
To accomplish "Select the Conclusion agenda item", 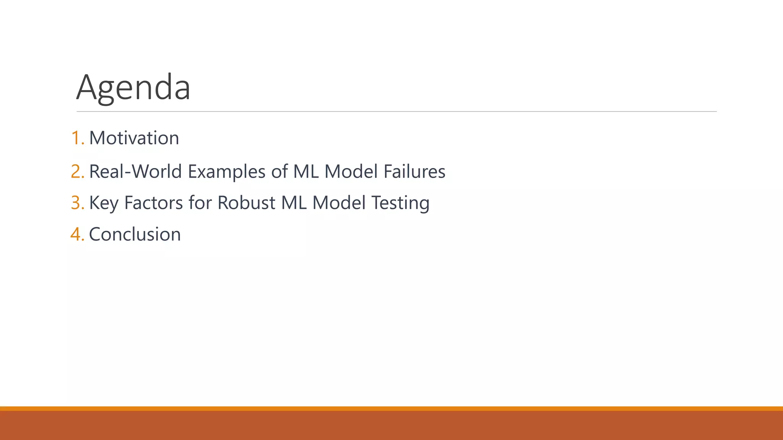I will click(135, 234).
